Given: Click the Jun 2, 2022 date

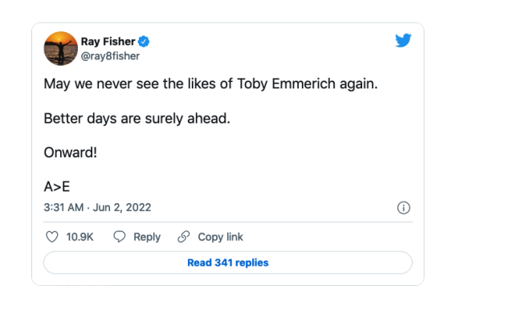Looking at the screenshot, I should coord(122,207).
